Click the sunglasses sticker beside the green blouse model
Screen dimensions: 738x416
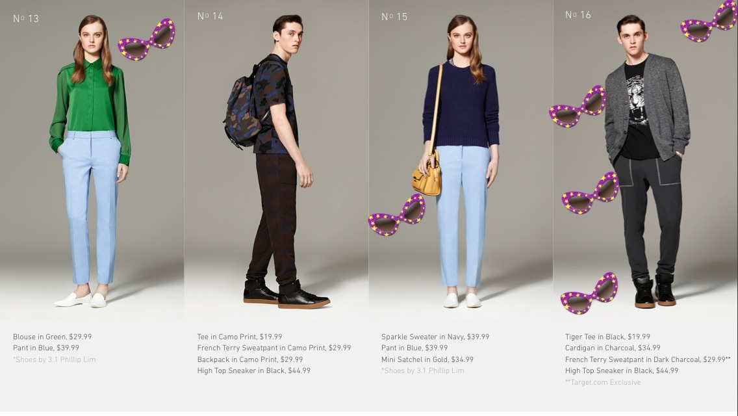click(x=146, y=40)
